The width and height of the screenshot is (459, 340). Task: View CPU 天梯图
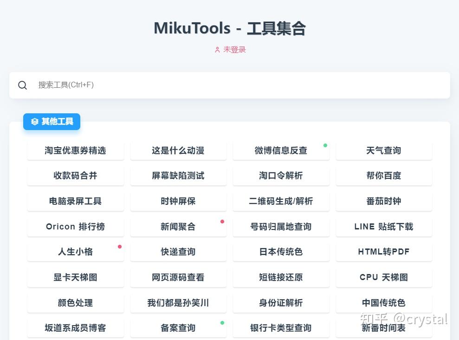[384, 277]
